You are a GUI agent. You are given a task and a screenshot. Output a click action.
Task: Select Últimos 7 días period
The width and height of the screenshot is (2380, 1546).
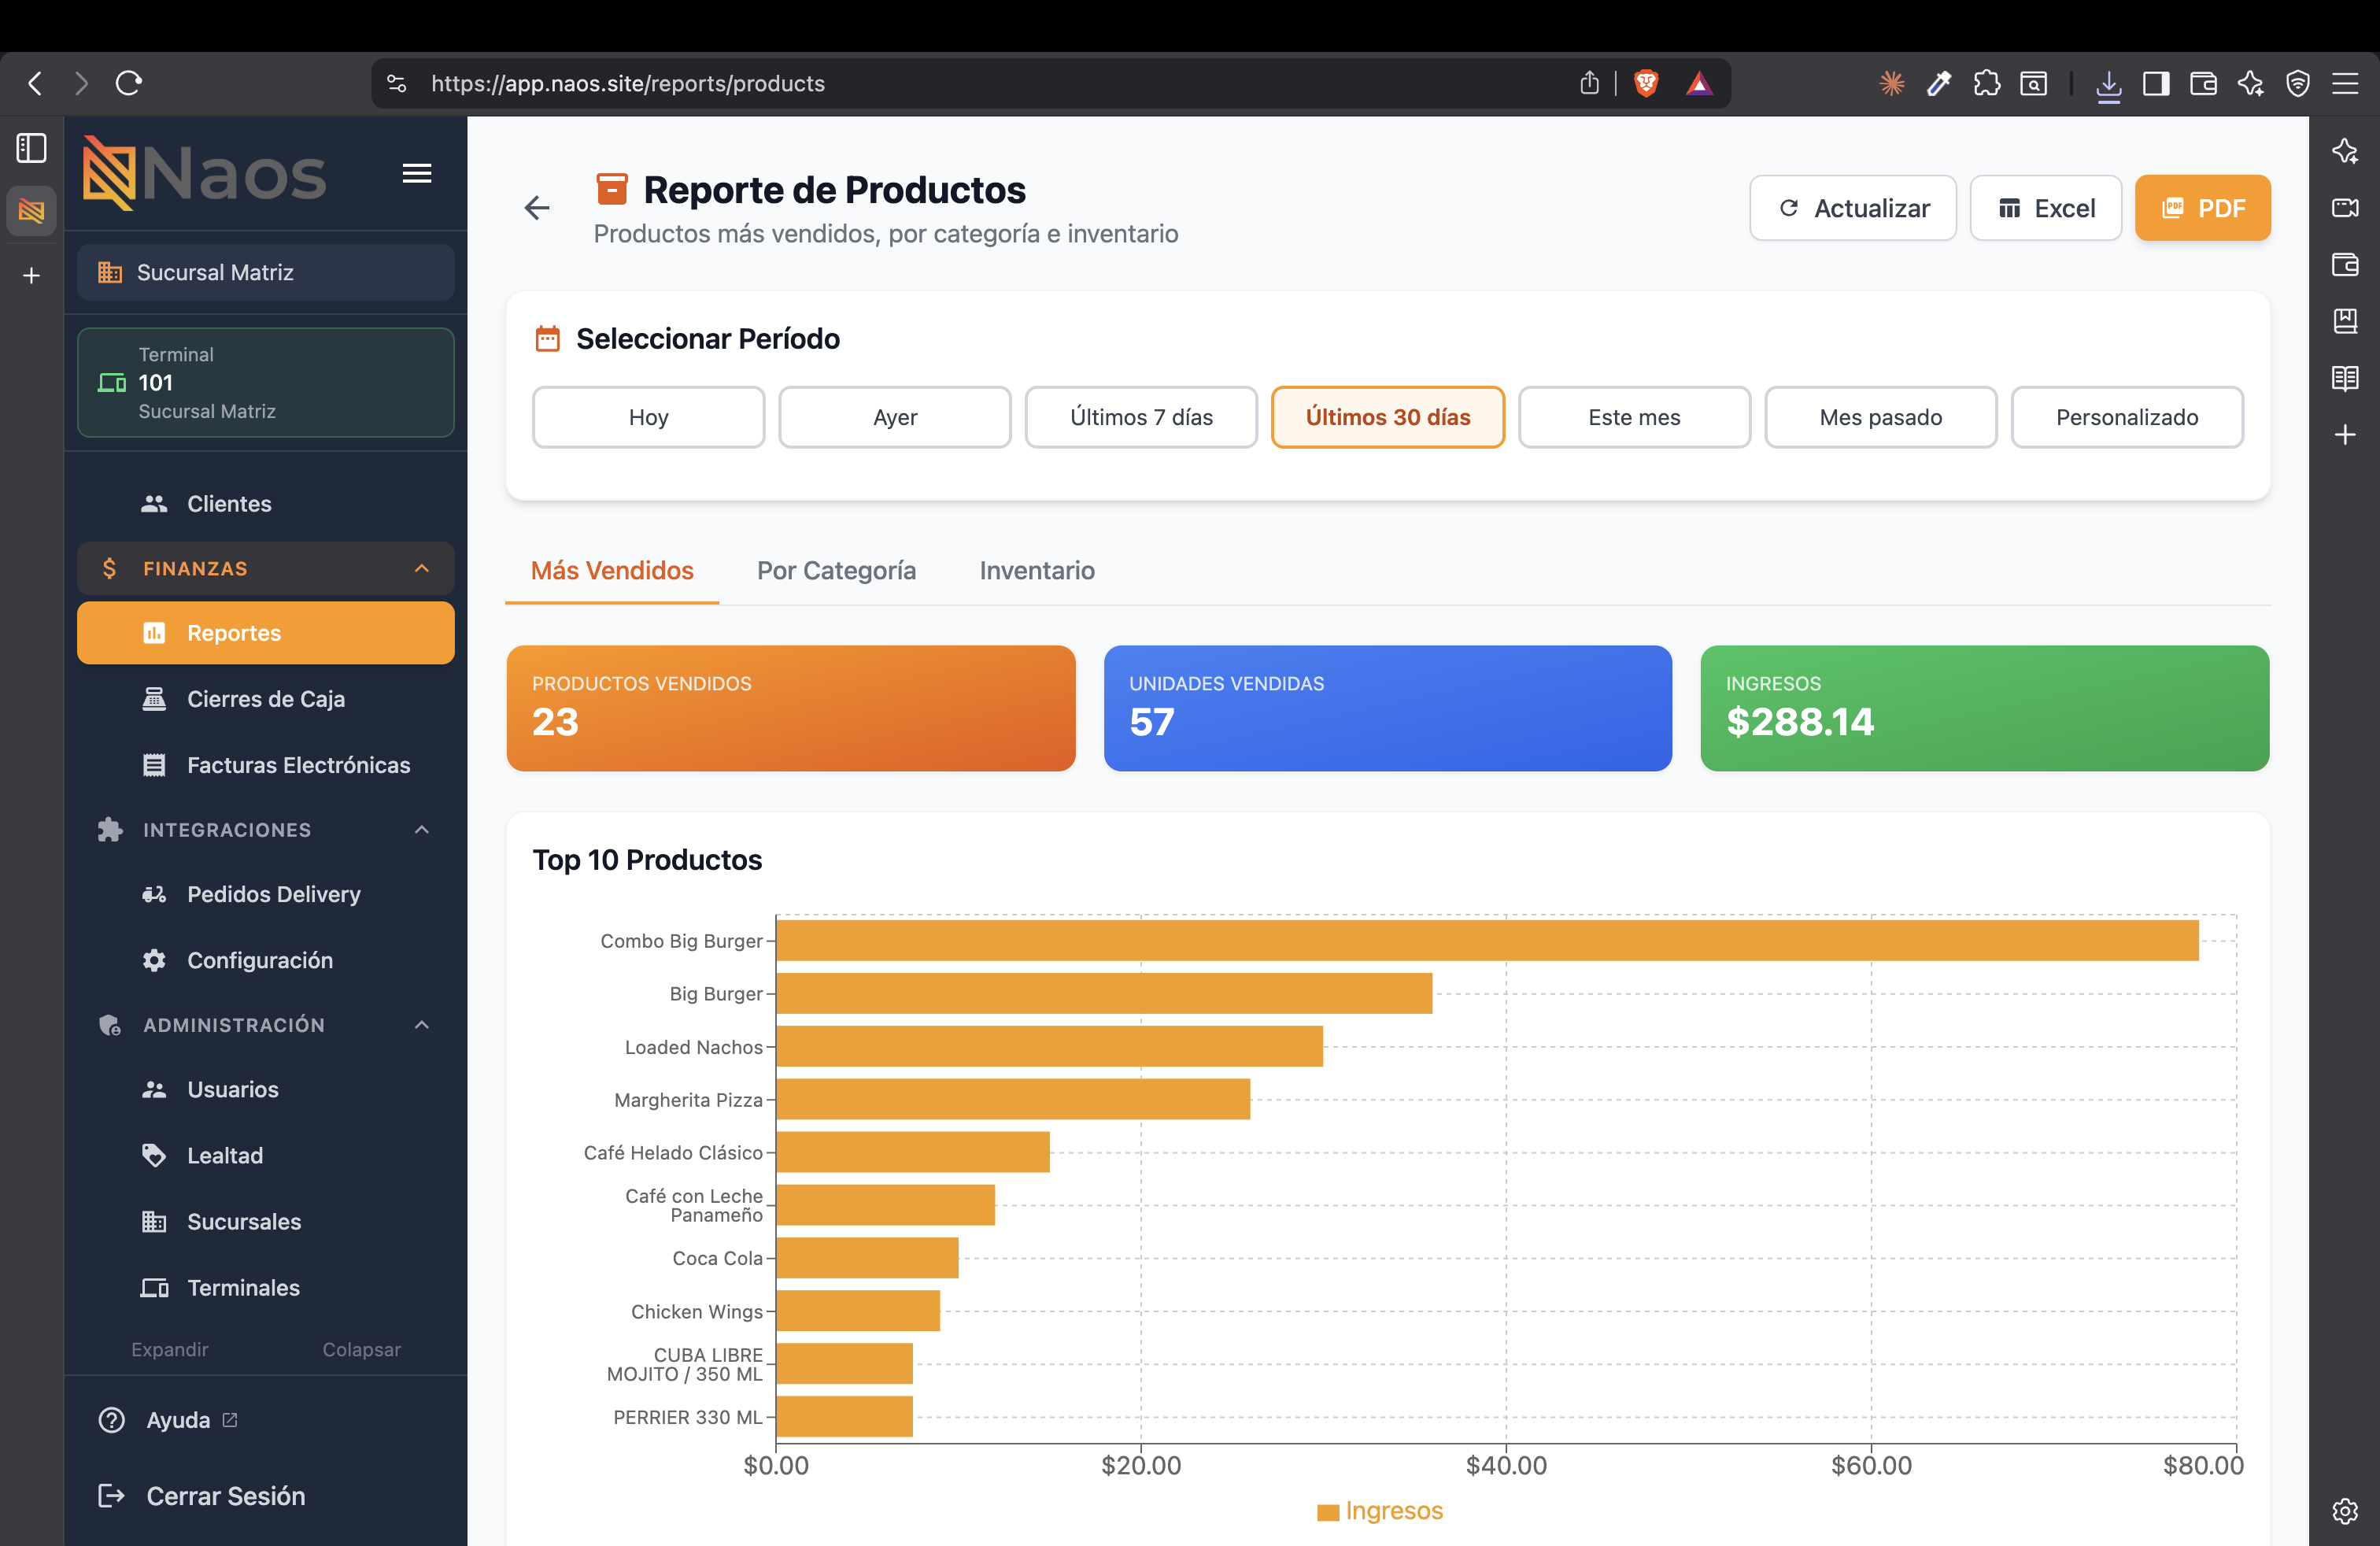coord(1141,417)
